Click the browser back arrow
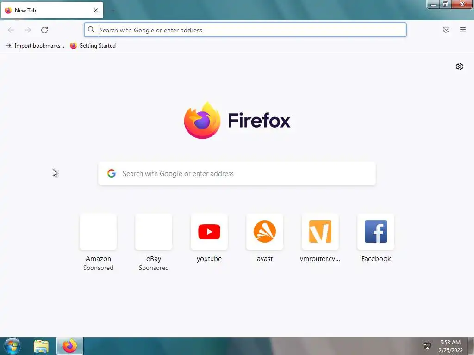 click(x=11, y=30)
